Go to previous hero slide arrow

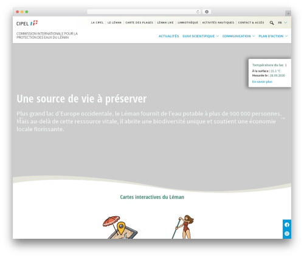click(x=21, y=118)
